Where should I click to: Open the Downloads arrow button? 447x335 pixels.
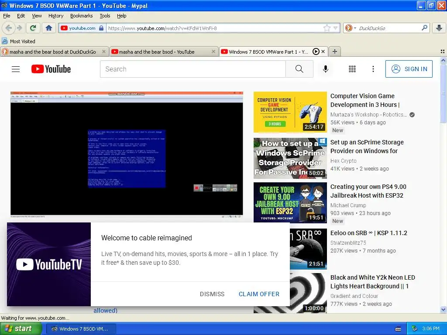(439, 28)
